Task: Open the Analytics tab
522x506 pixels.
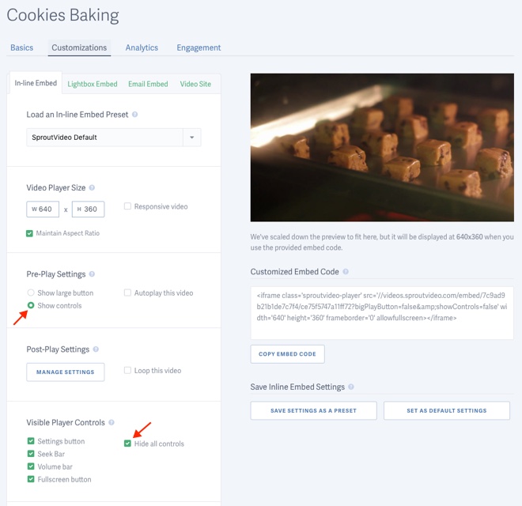Action: (142, 47)
